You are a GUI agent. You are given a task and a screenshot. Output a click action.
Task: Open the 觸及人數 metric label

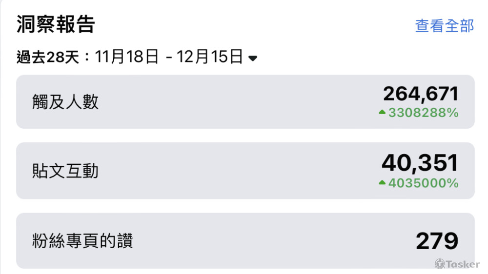(x=65, y=102)
